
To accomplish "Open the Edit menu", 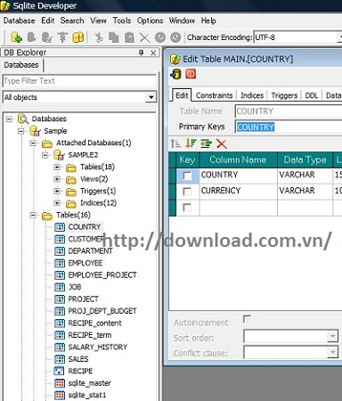I will pos(48,20).
